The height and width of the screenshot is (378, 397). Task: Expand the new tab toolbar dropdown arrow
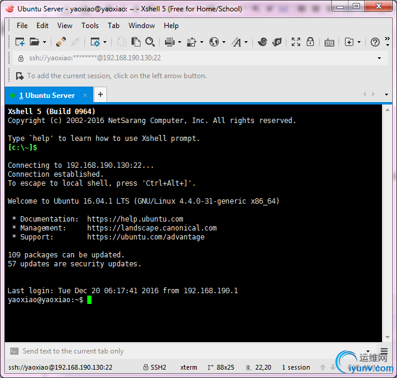[359, 42]
